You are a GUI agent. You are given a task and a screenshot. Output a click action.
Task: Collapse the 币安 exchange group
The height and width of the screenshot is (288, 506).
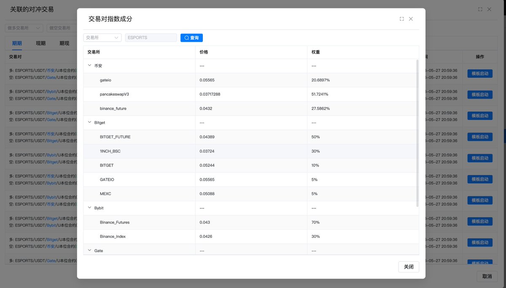[89, 66]
